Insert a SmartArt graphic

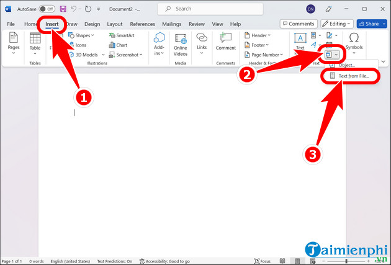(x=122, y=35)
